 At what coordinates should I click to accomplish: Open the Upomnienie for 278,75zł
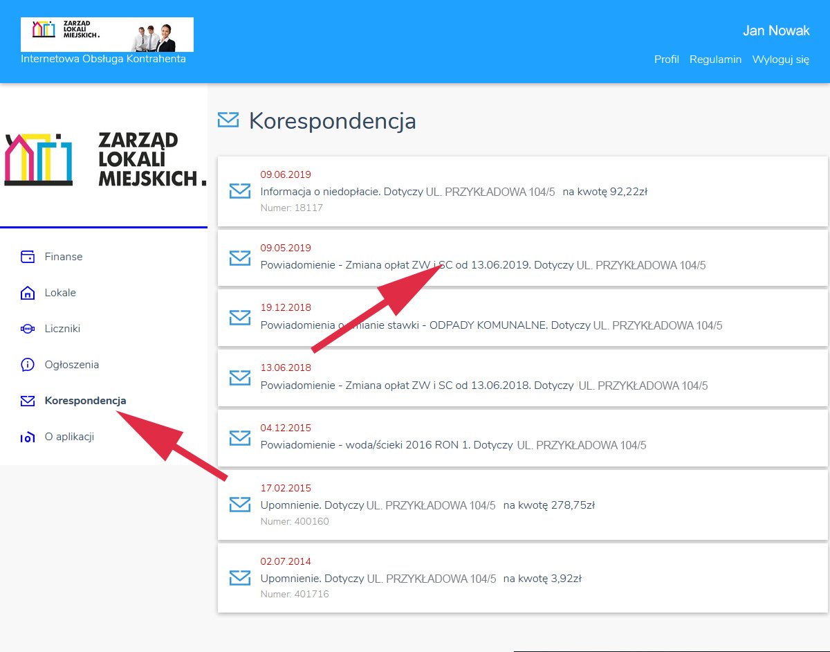click(x=427, y=505)
